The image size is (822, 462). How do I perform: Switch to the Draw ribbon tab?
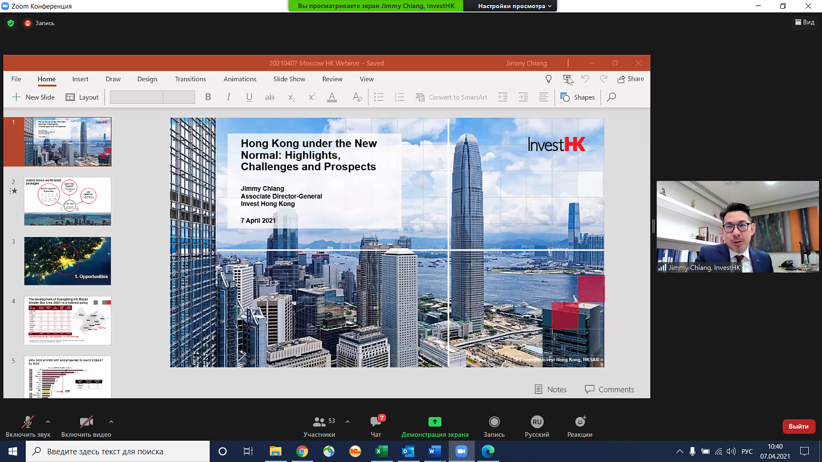[x=113, y=79]
